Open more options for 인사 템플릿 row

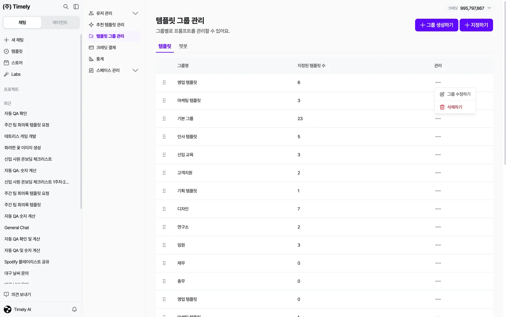coord(438,137)
